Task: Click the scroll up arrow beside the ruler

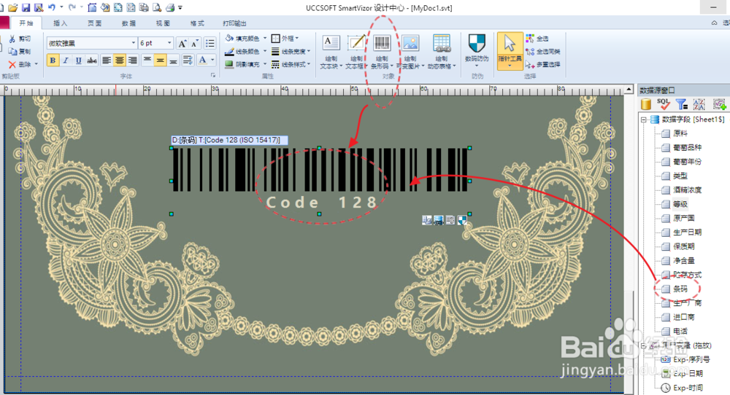Action: pos(629,89)
